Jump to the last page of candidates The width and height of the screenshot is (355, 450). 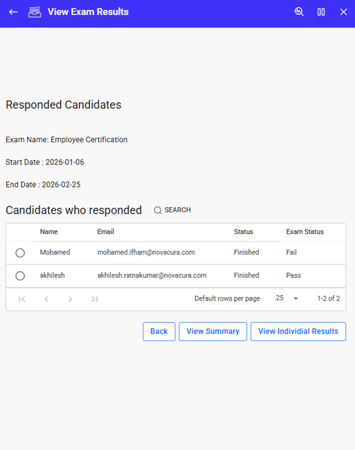point(94,299)
